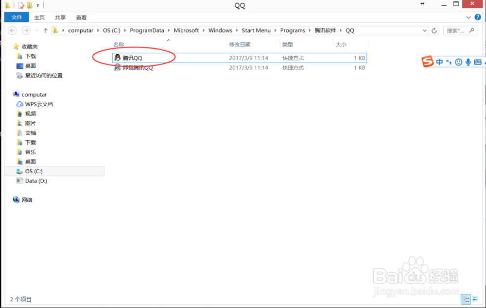The image size is (486, 308).
Task: Open 桌面 under 收藏夹
Action: [30, 66]
